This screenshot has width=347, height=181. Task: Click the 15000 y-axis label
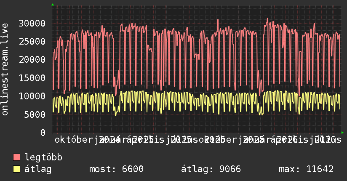(32, 78)
